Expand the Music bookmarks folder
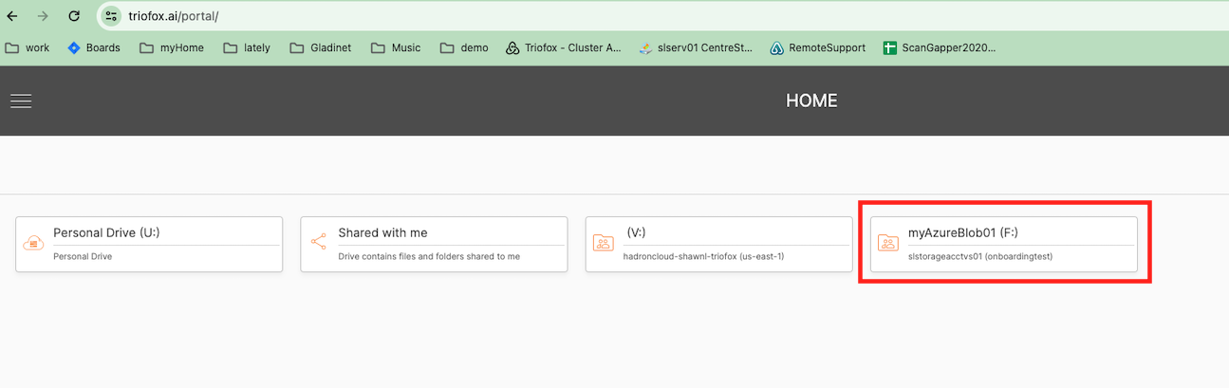The width and height of the screenshot is (1229, 388). [395, 47]
